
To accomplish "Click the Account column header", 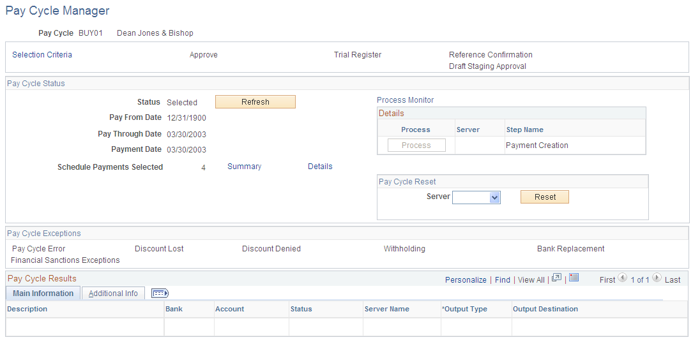I will 229,309.
